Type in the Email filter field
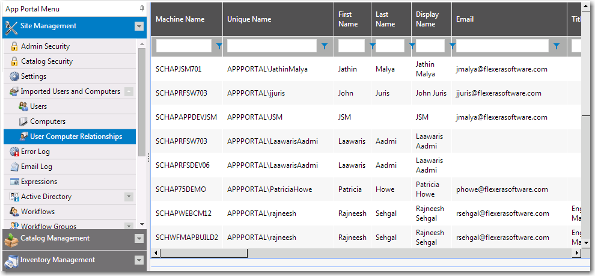 tap(502, 46)
